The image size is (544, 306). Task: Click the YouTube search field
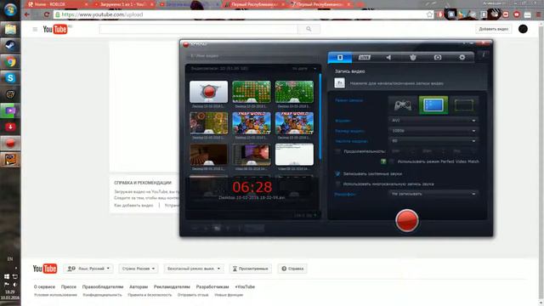tap(198, 29)
